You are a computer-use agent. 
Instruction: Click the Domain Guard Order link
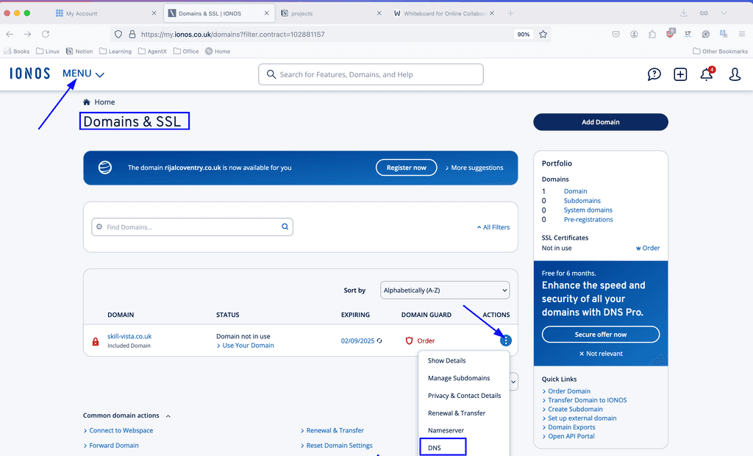coord(426,341)
